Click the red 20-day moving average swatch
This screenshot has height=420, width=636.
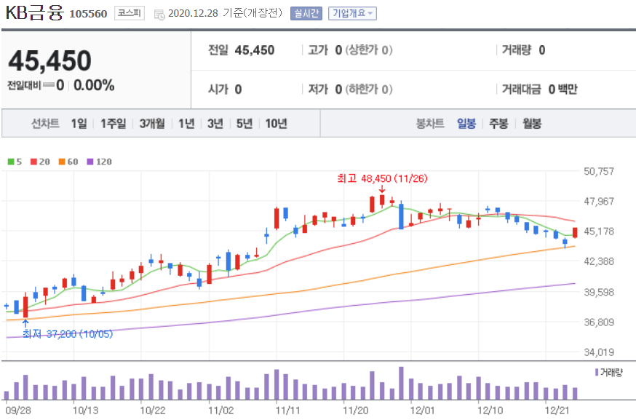pos(33,162)
